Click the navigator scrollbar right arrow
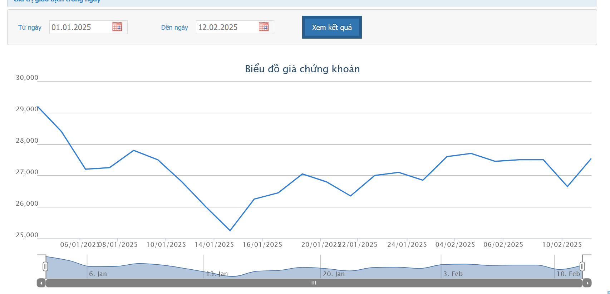Screen dimensions: 610x294 point(587,283)
